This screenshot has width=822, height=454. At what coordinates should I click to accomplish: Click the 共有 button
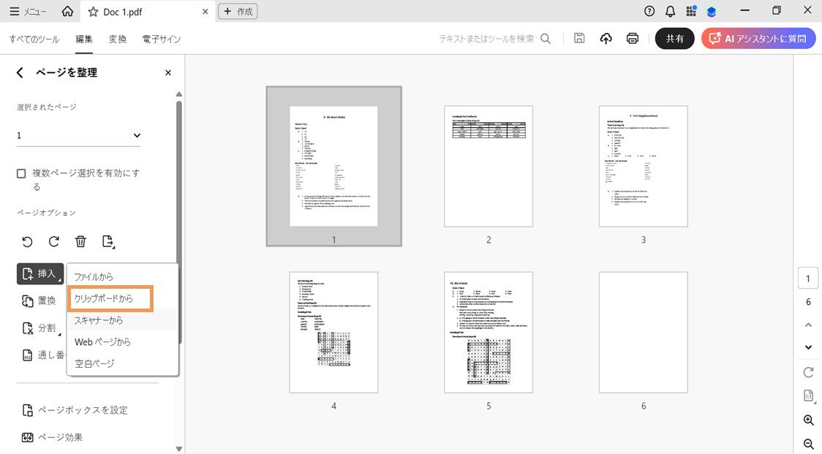(x=674, y=38)
